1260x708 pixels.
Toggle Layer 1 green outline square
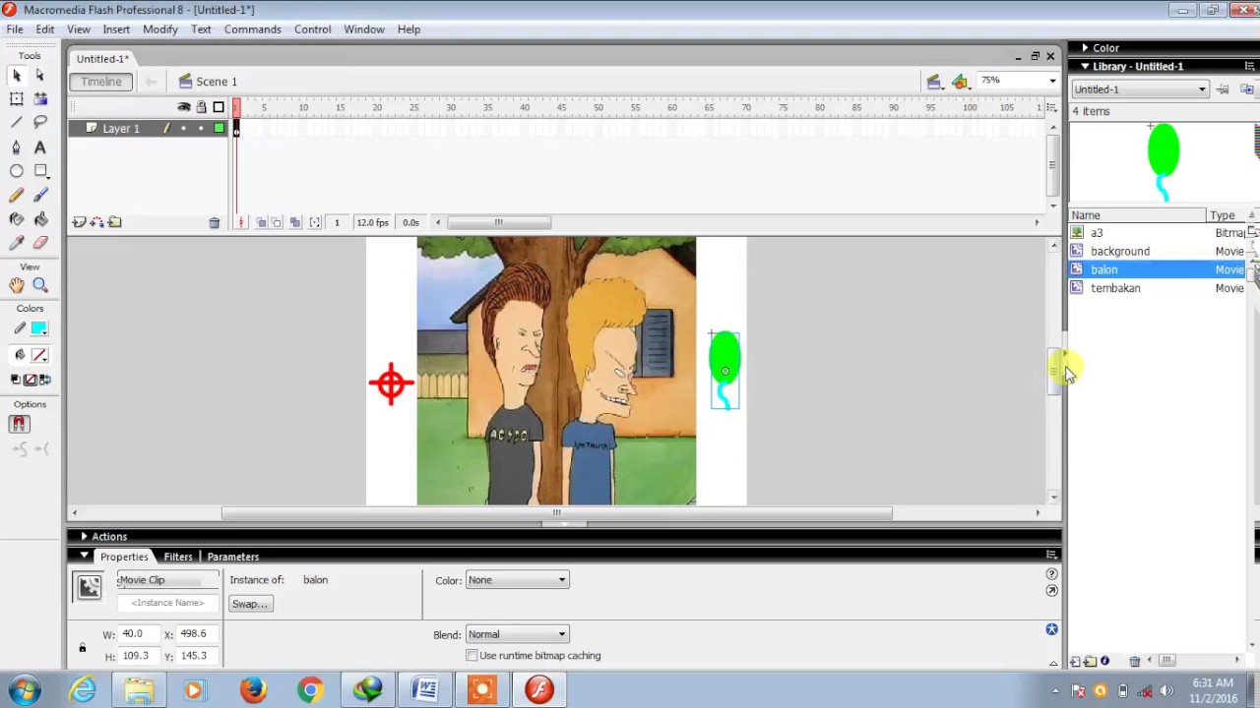219,129
